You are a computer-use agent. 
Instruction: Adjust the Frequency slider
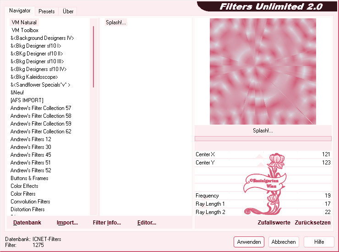click(263, 196)
